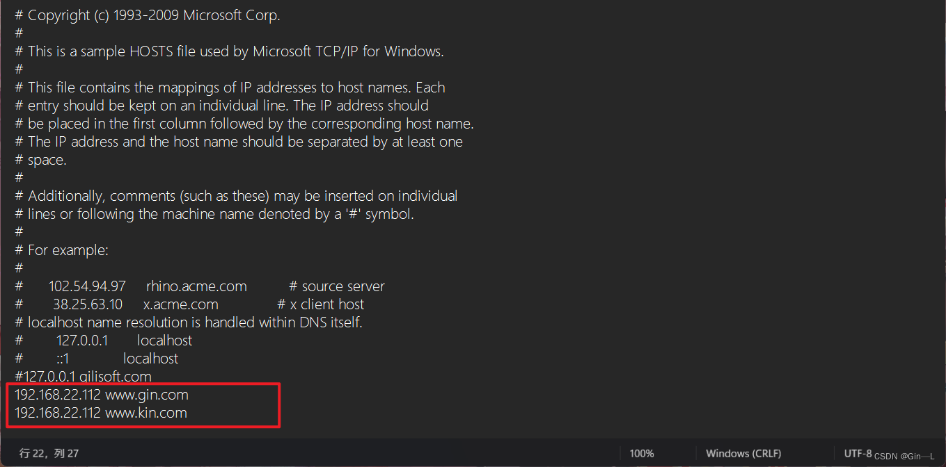946x467 pixels.
Task: Click the 192.168.22.112 address before www.gin.com
Action: [x=58, y=395]
